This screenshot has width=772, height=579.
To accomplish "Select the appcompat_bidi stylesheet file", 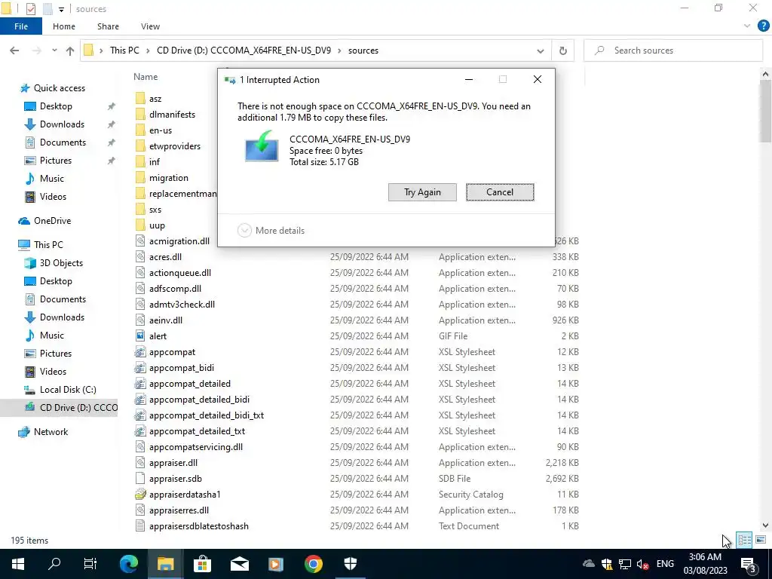I will [x=181, y=368].
